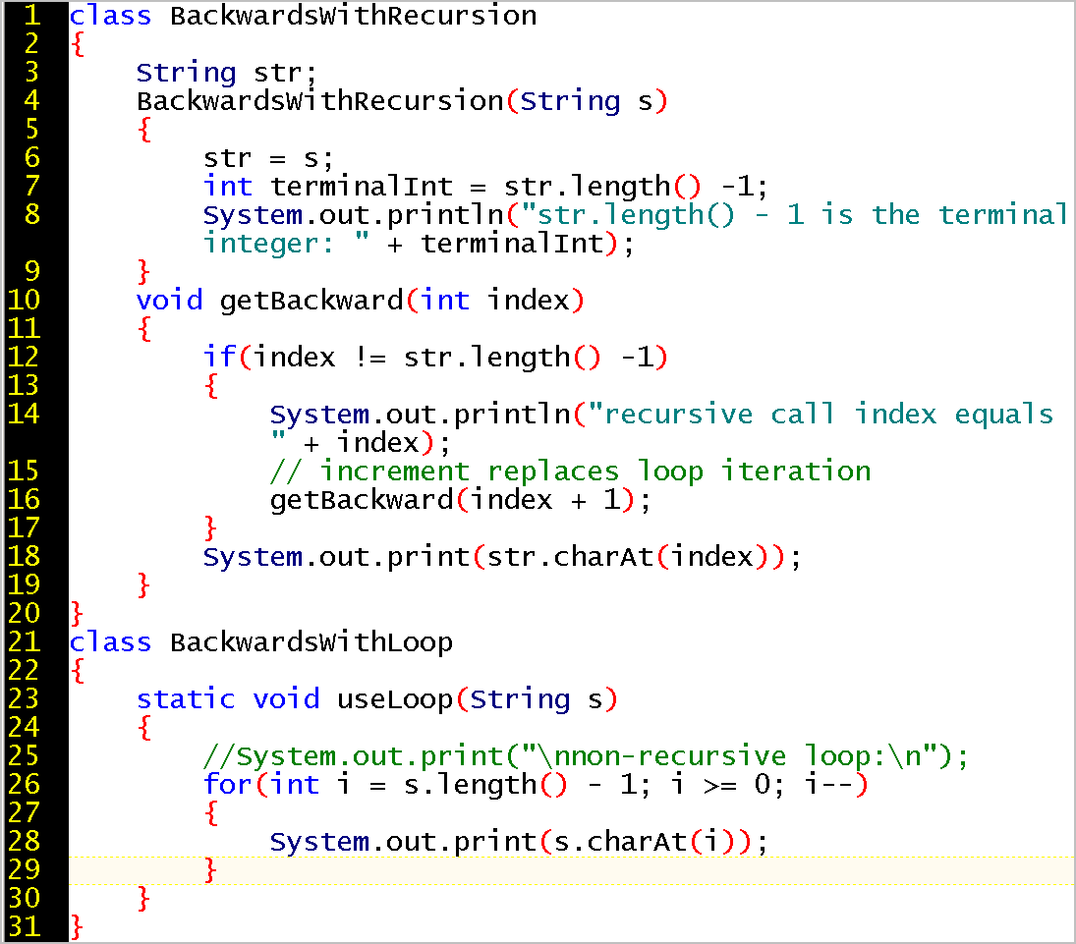Image resolution: width=1076 pixels, height=944 pixels.
Task: Click 'str.charAt' on line 18
Action: click(570, 557)
